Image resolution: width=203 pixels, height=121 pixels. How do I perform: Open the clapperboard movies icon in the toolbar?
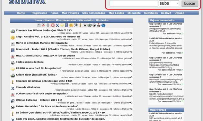[85, 25]
